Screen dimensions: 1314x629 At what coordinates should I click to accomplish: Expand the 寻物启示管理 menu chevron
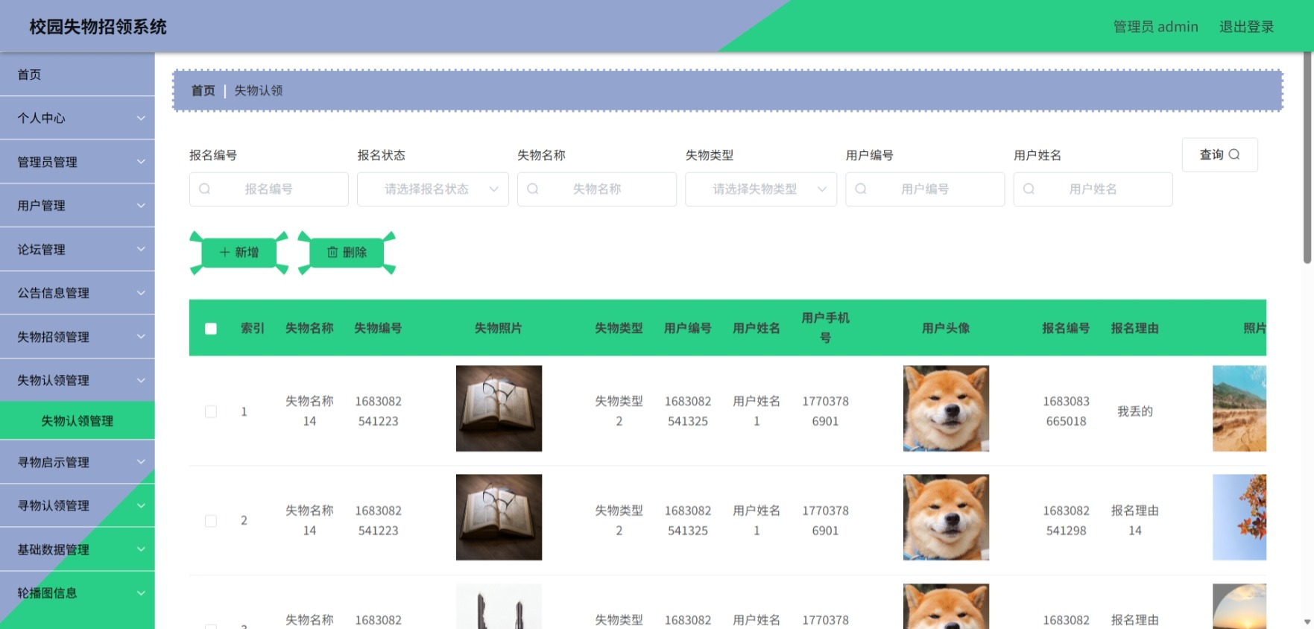(141, 462)
